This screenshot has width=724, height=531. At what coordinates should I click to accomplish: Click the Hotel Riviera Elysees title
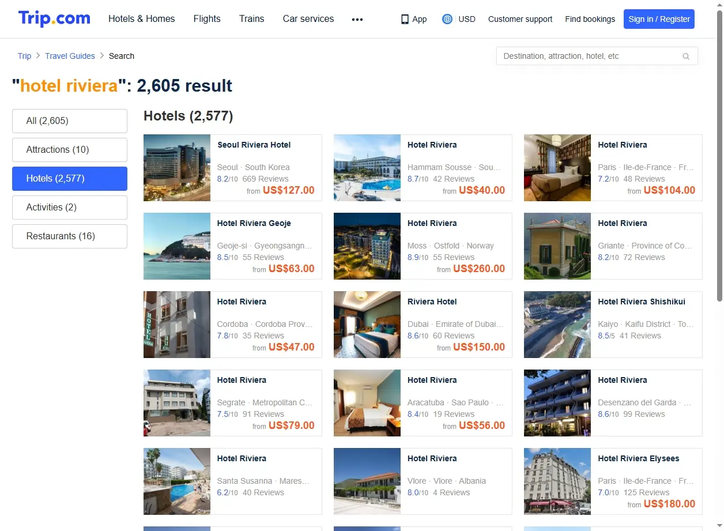click(639, 458)
